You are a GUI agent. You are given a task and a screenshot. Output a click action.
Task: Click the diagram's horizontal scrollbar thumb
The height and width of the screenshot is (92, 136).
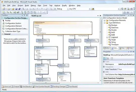pyautogui.click(x=46, y=83)
